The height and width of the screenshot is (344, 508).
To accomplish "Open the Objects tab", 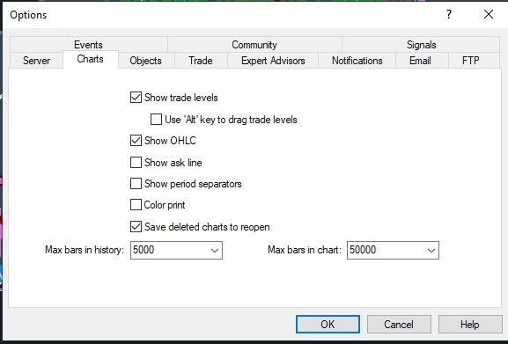I will click(x=146, y=61).
